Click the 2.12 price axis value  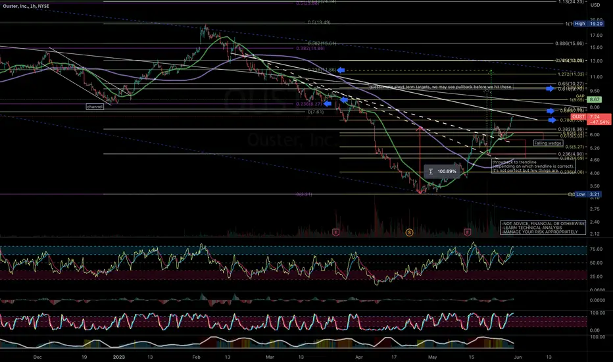point(595,234)
